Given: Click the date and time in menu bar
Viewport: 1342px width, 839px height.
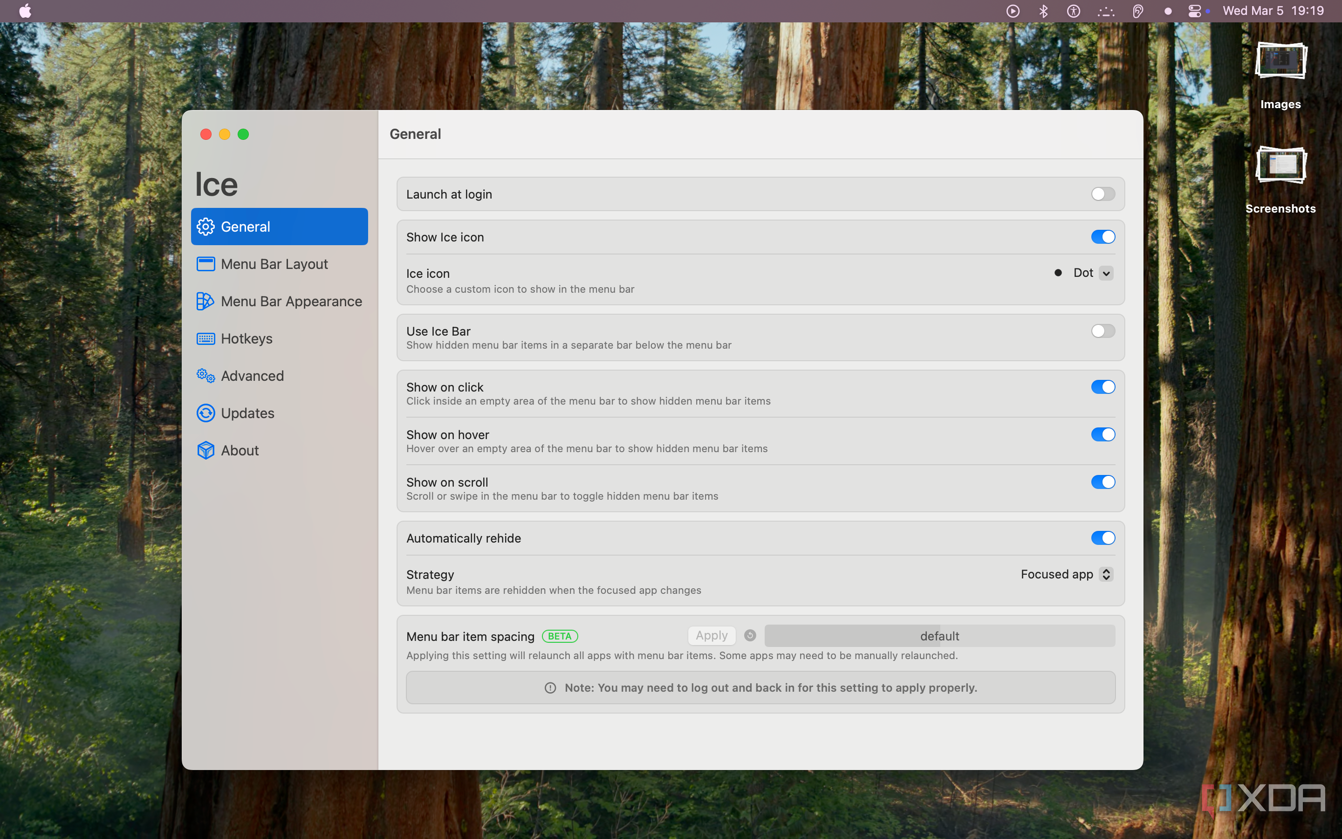Looking at the screenshot, I should (x=1273, y=11).
